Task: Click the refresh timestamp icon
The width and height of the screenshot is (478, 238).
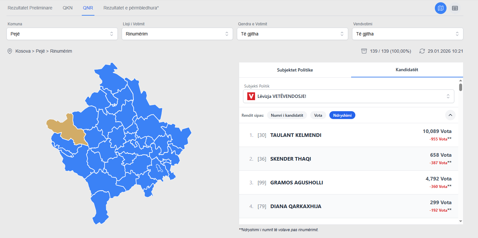Action: [422, 51]
